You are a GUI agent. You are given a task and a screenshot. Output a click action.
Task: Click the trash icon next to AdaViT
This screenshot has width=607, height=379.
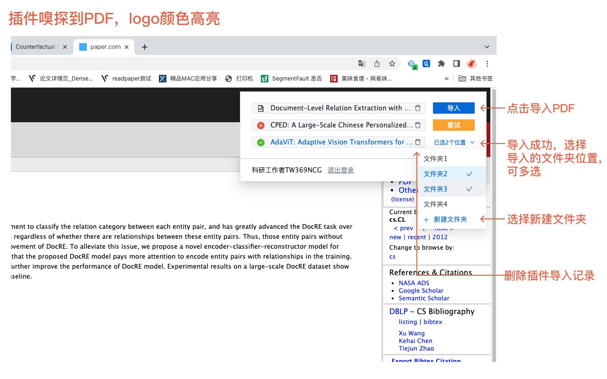(x=418, y=142)
